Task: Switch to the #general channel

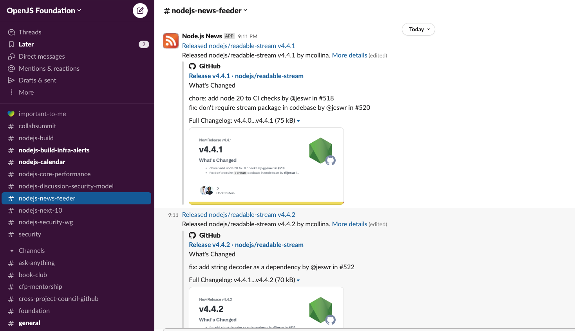Action: (29, 323)
